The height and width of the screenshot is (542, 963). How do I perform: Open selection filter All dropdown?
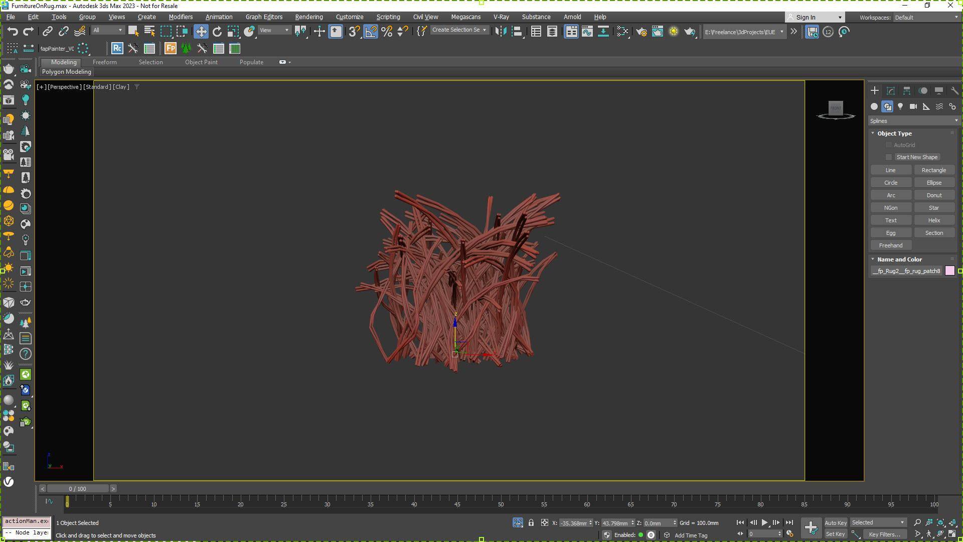point(107,31)
